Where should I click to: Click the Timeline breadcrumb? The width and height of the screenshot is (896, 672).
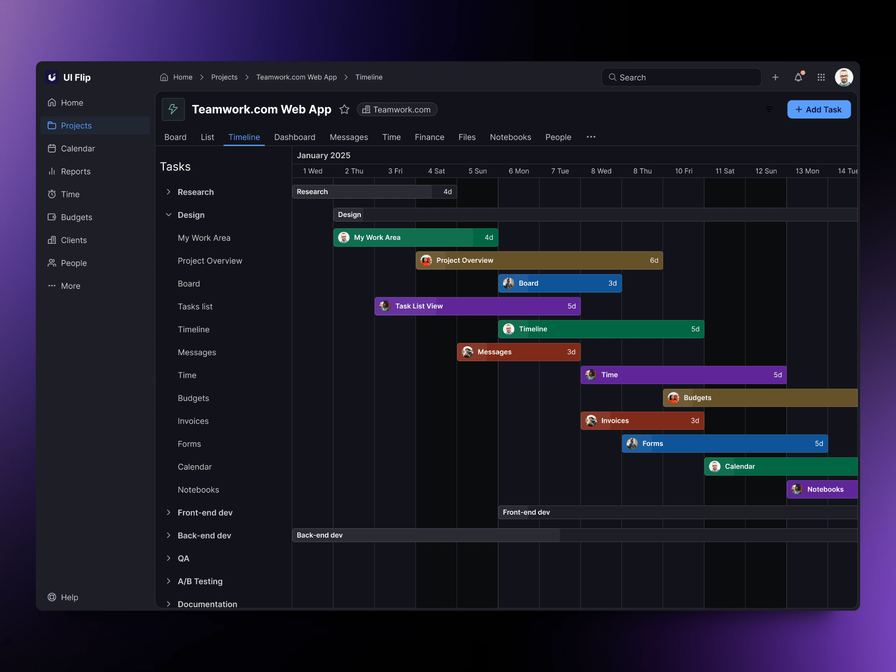click(x=369, y=77)
